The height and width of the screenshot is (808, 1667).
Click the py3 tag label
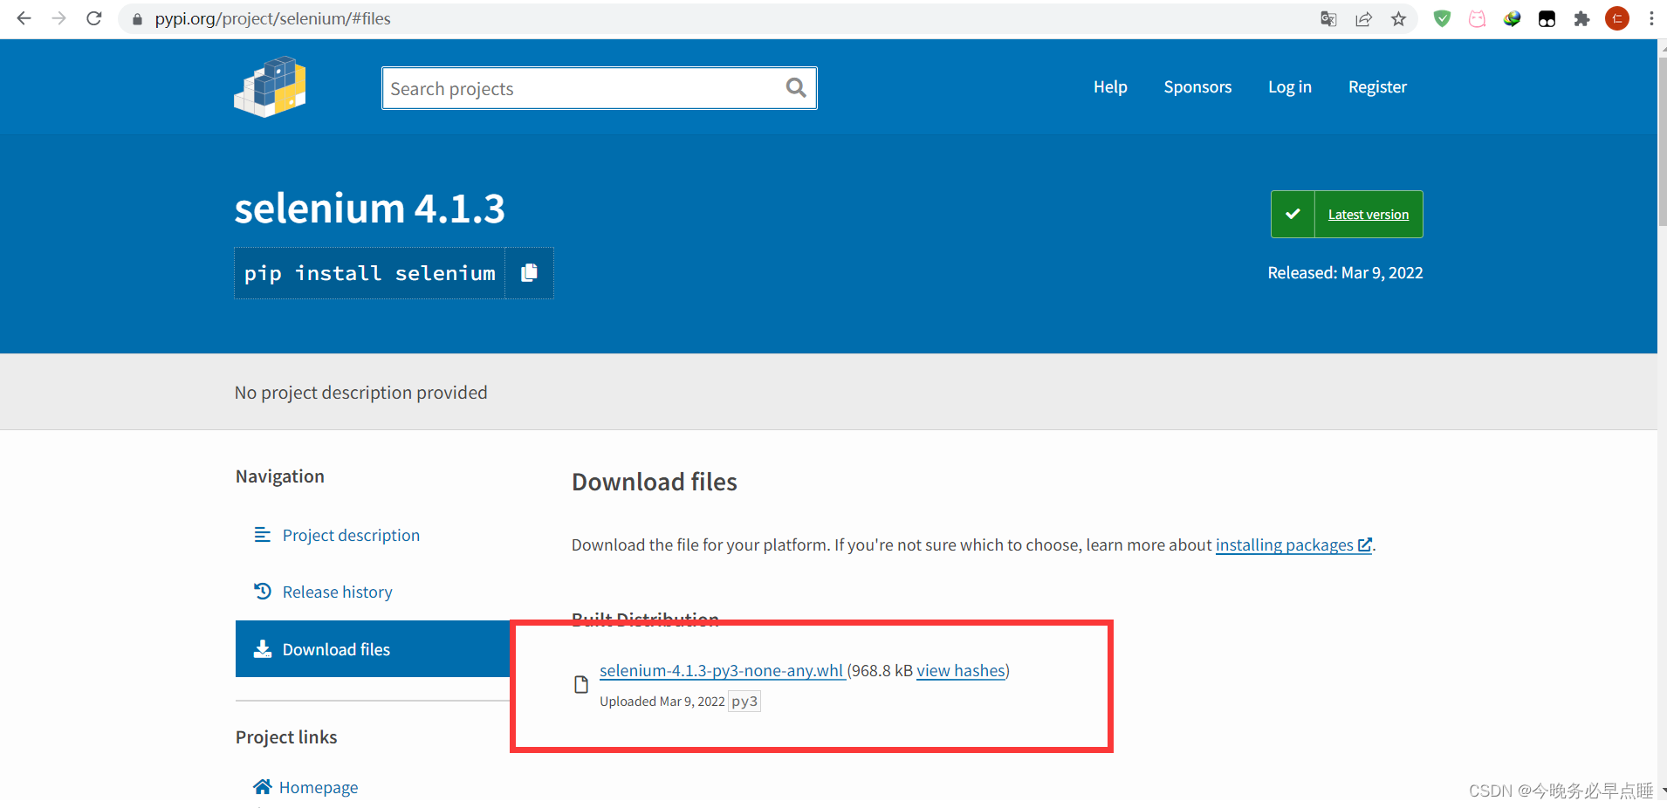[x=744, y=701]
